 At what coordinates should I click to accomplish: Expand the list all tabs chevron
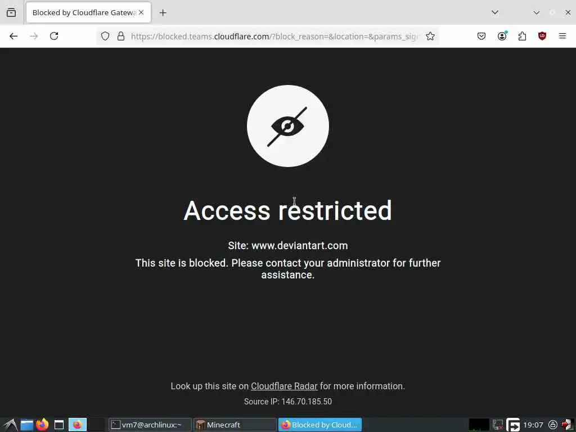click(495, 12)
